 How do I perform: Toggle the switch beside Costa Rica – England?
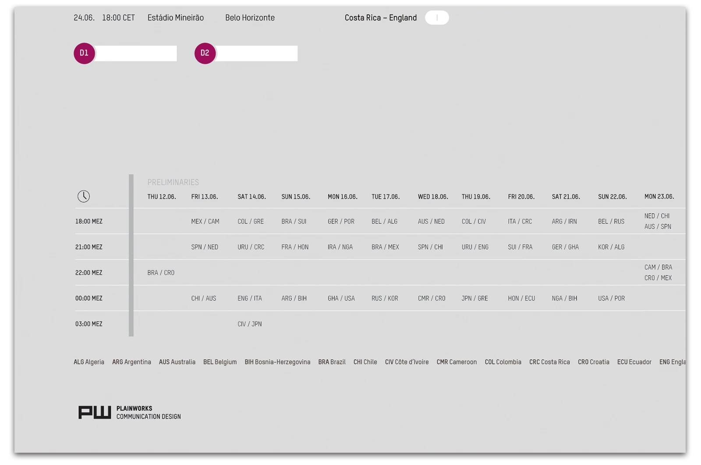click(x=437, y=18)
